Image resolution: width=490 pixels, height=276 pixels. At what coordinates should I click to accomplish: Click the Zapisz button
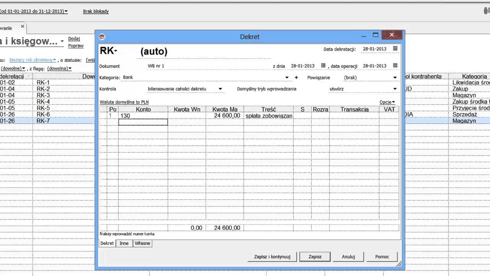(315, 257)
